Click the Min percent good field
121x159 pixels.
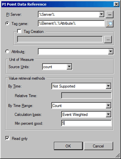tap(86, 123)
